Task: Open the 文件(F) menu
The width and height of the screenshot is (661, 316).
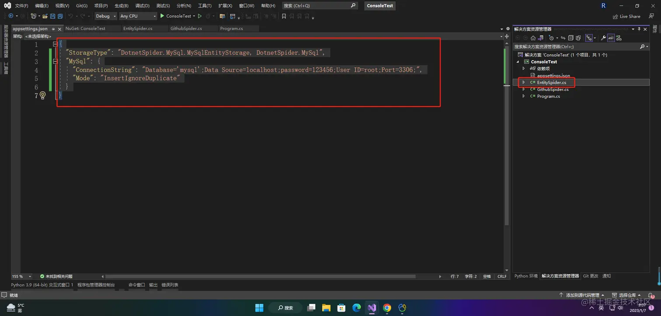Action: tap(21, 6)
